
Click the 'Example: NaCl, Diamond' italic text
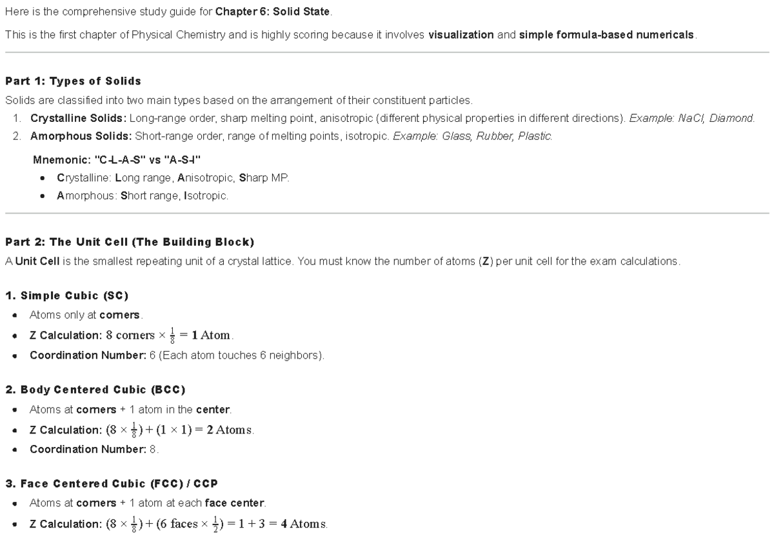[x=692, y=119]
